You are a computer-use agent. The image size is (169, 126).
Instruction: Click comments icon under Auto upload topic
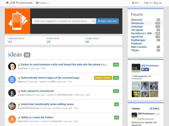tap(87, 95)
